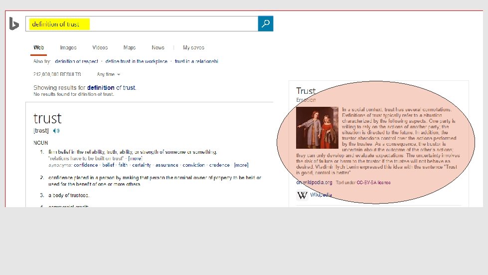
Task: Click the 'NOUN' part of speech label
Action: tap(40, 143)
